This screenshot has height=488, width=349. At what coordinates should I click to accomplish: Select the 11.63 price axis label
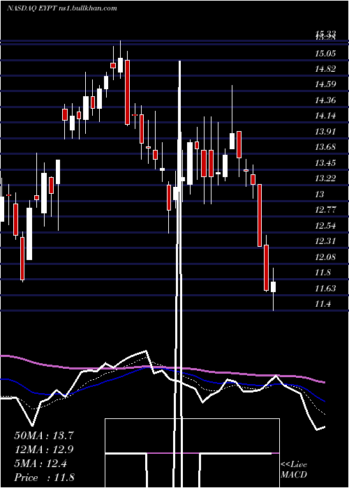pos(325,289)
